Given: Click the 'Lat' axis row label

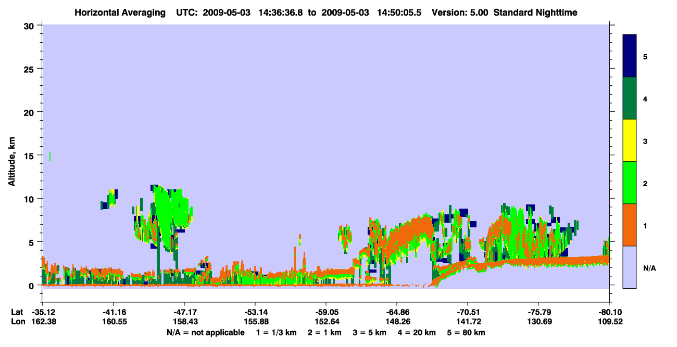Looking at the screenshot, I should point(17,312).
